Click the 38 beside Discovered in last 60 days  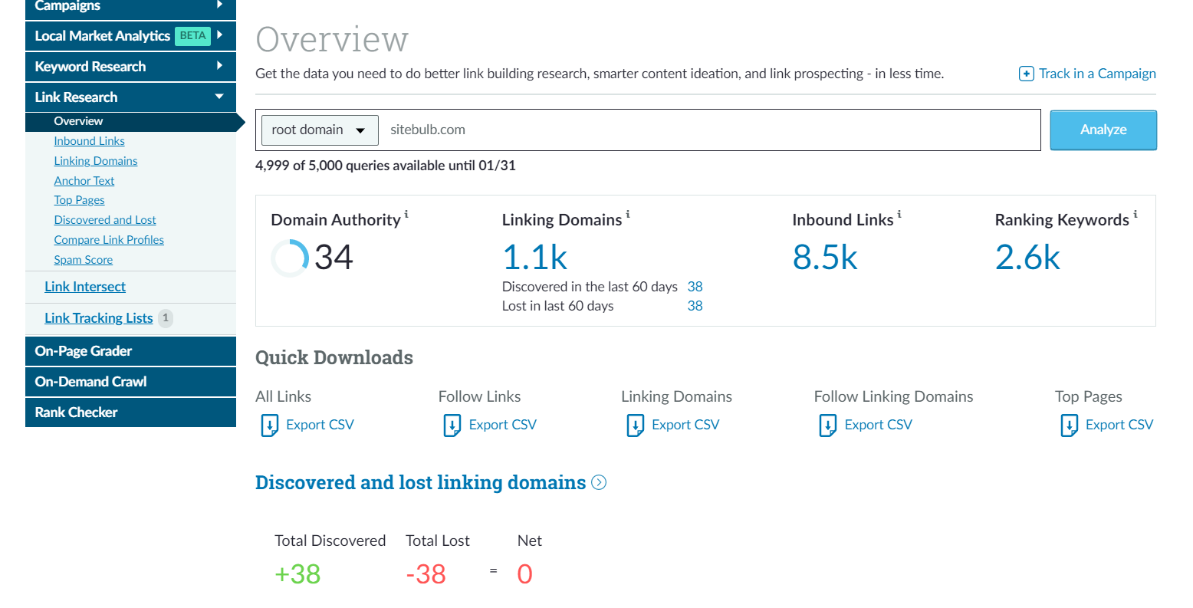(x=695, y=287)
